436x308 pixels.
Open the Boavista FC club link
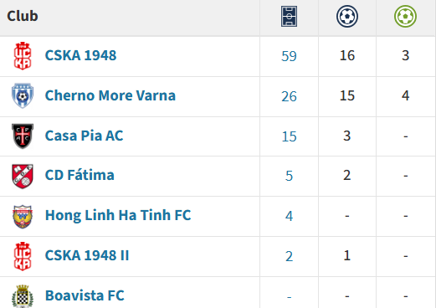(x=85, y=295)
